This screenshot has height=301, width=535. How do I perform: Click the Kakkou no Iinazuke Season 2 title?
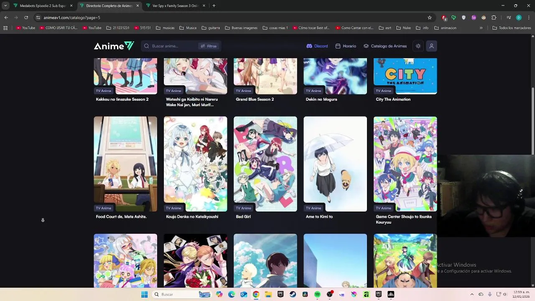[x=122, y=99]
